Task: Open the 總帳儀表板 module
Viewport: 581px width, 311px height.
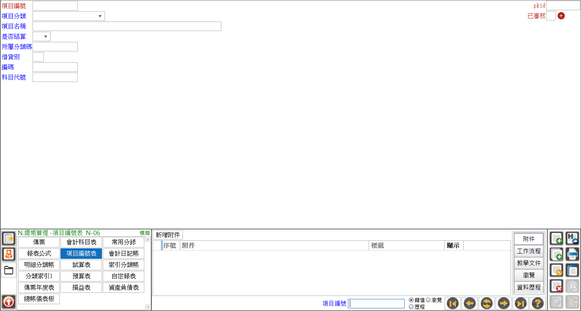Action: pos(39,299)
